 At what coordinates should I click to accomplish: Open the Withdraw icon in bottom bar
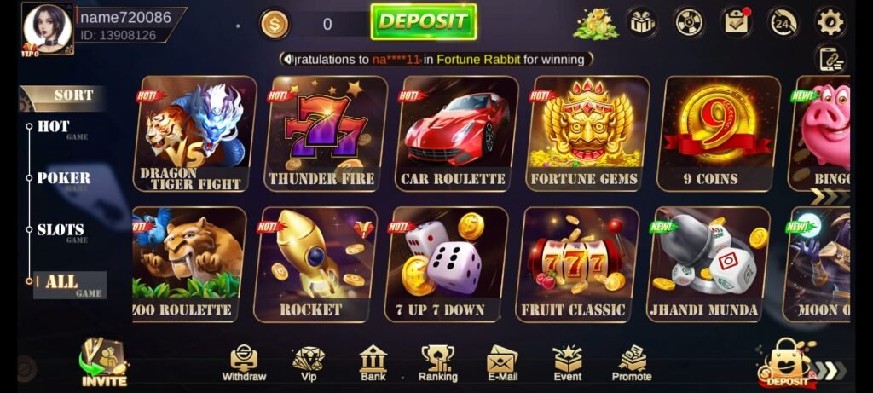(x=244, y=363)
